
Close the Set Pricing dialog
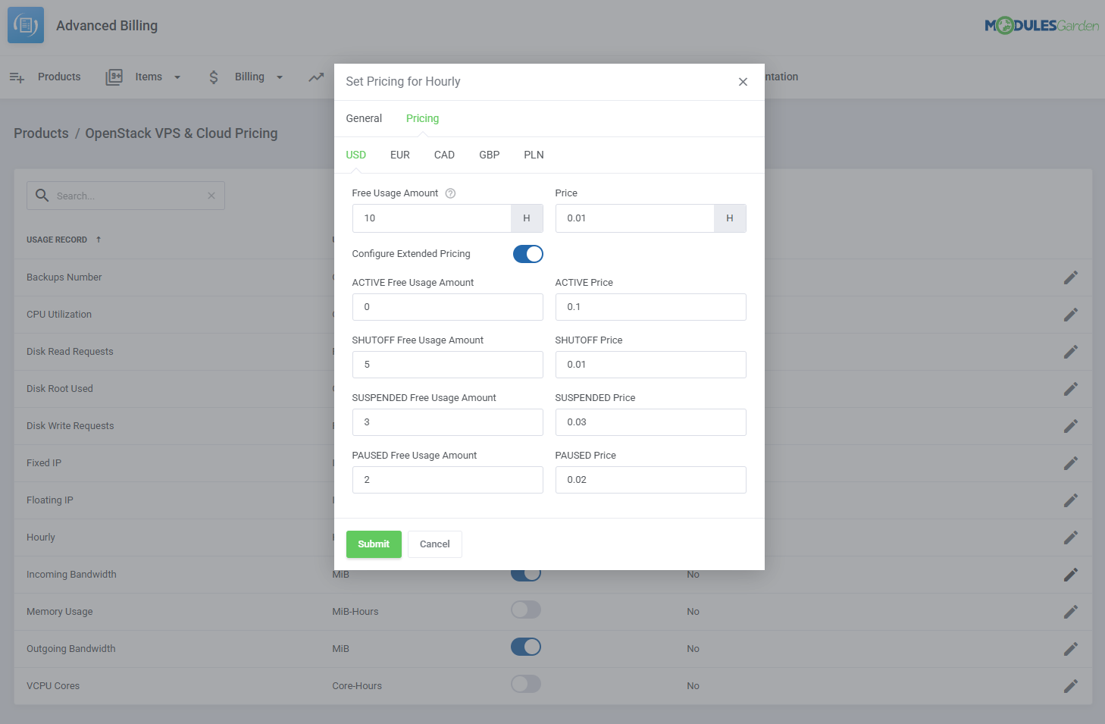click(x=743, y=82)
